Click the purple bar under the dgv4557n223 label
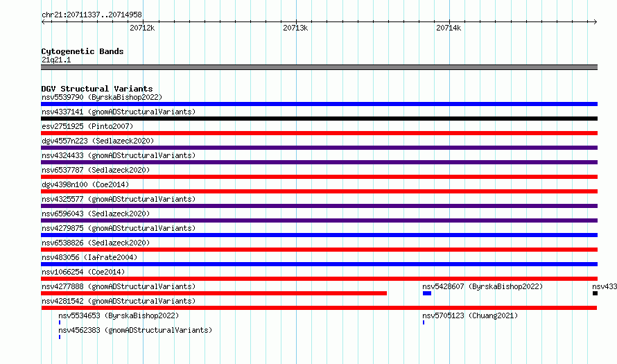 coord(319,148)
